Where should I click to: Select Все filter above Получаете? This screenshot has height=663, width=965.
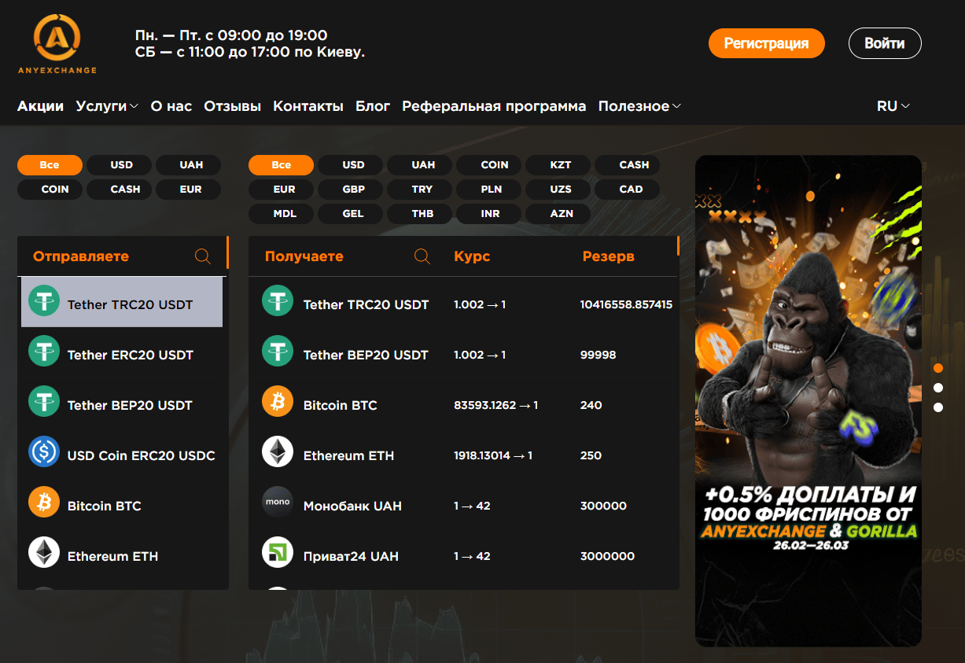tap(281, 165)
